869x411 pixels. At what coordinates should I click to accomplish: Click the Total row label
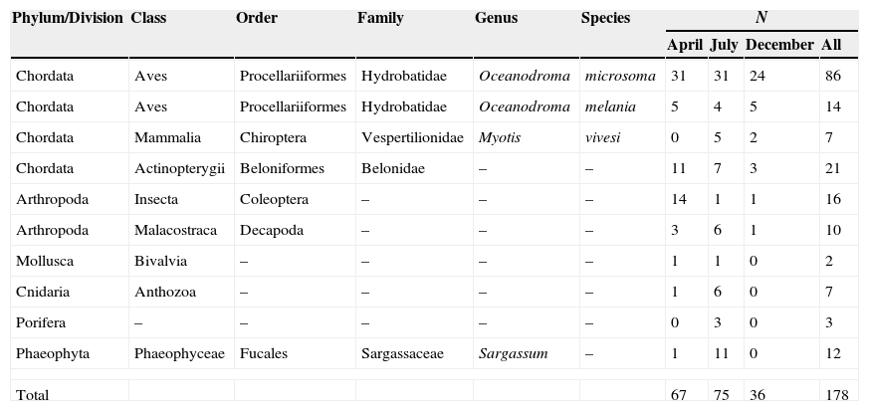32,395
